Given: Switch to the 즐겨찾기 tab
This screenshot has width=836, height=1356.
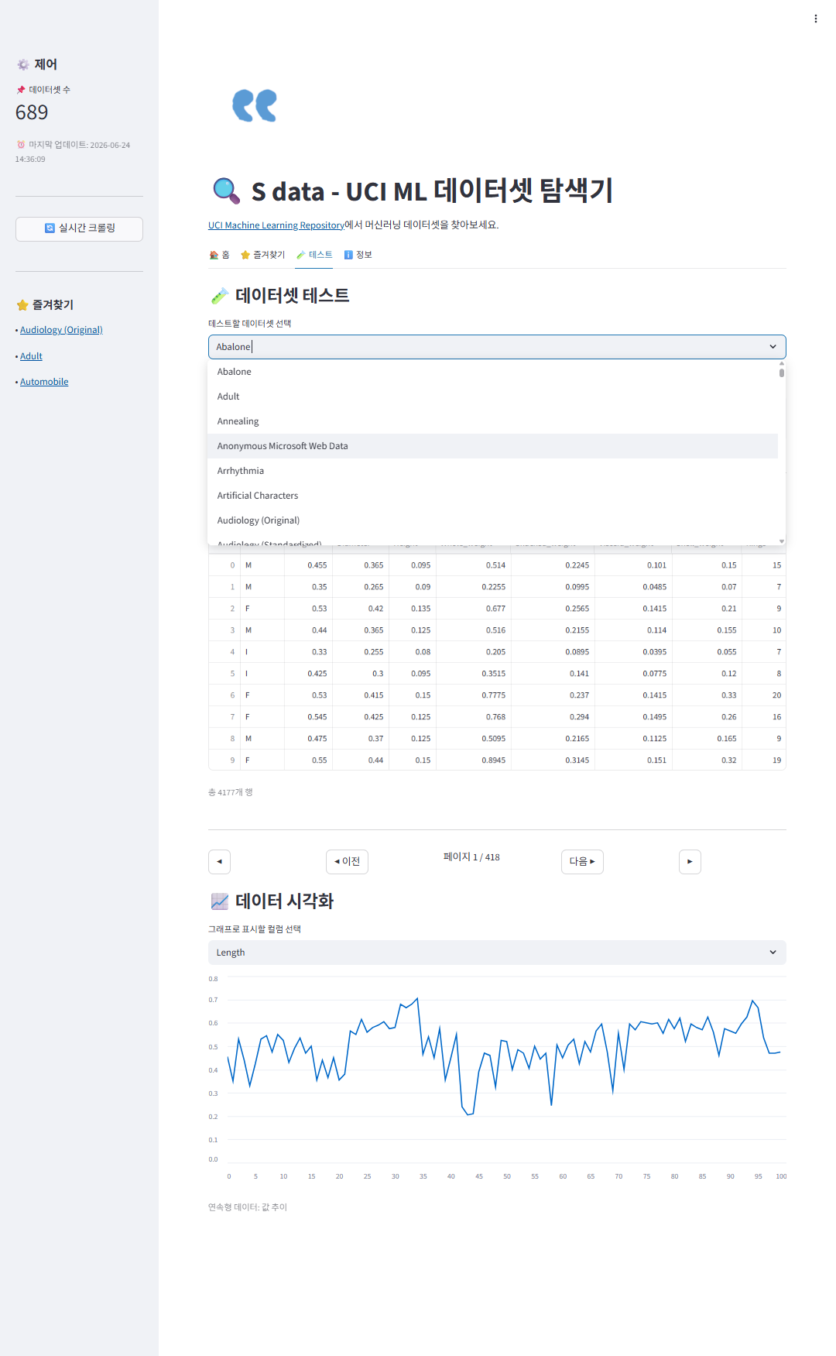Looking at the screenshot, I should [262, 255].
